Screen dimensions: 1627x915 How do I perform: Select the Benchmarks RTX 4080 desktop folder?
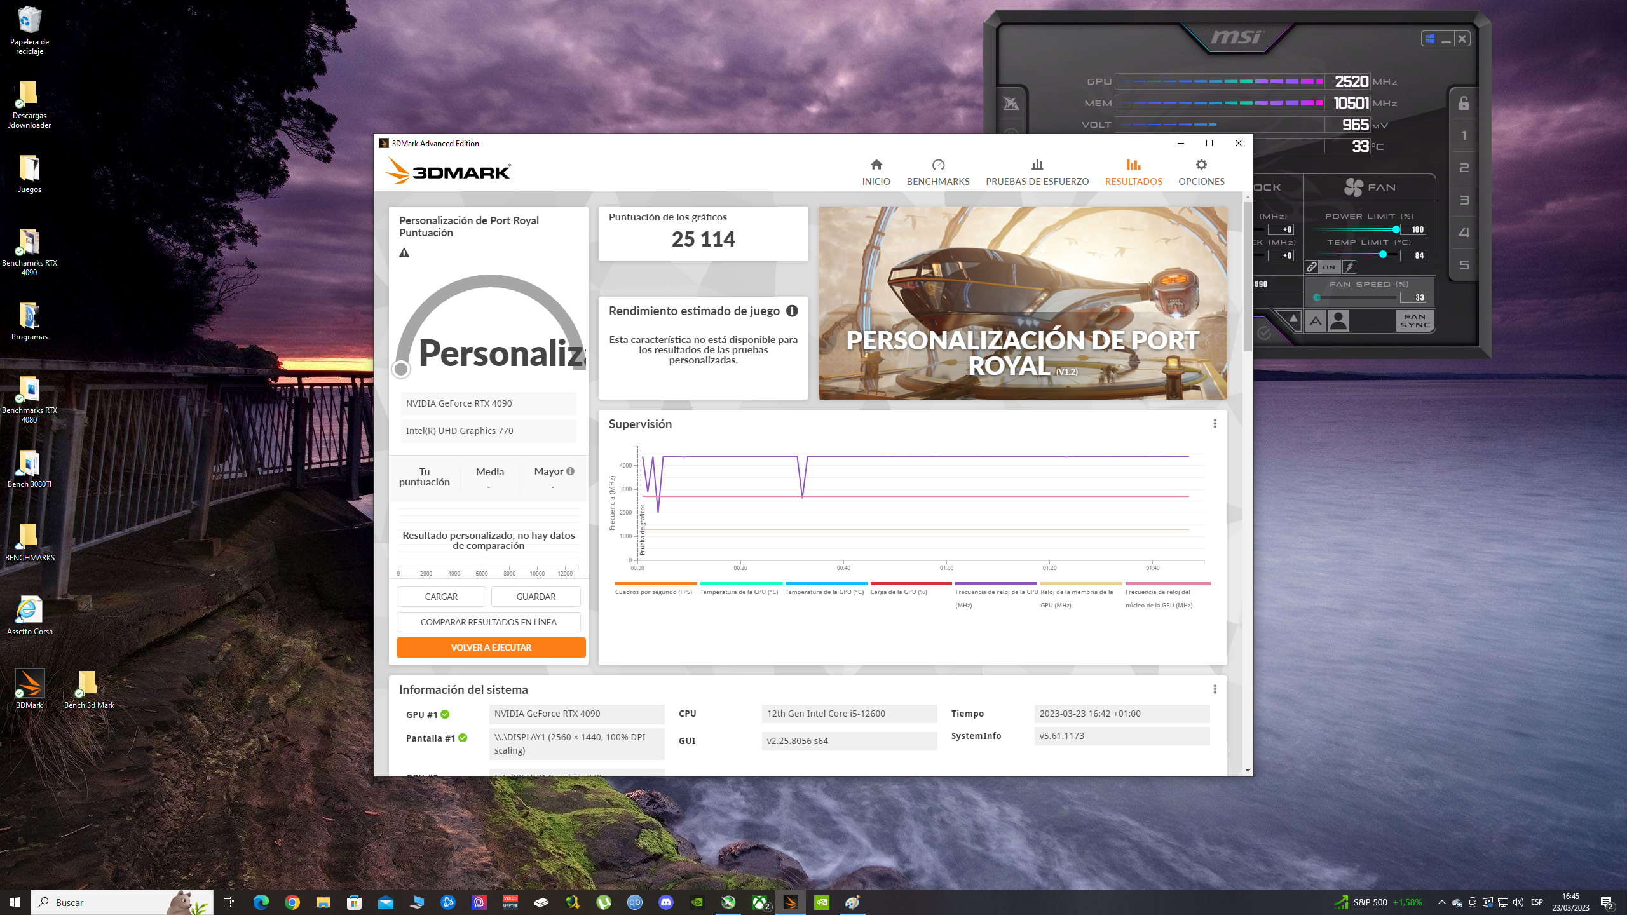click(x=29, y=400)
